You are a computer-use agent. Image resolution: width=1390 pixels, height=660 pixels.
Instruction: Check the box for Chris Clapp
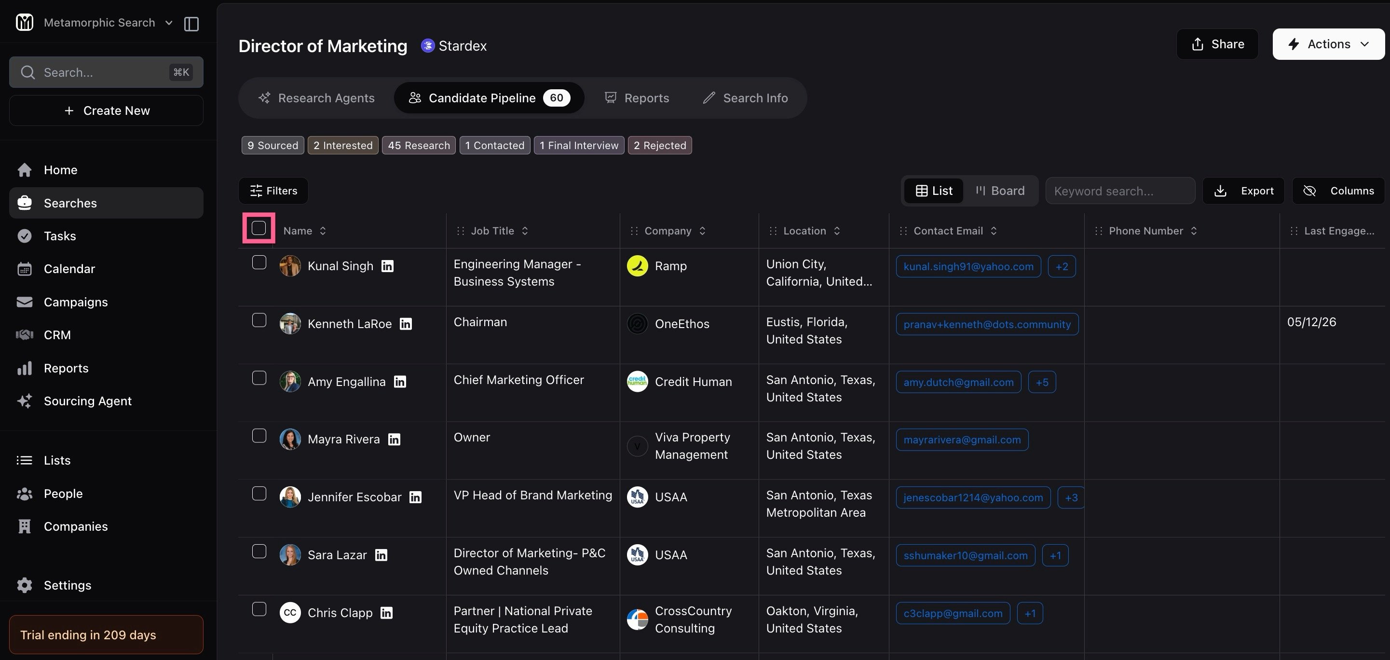coord(259,609)
